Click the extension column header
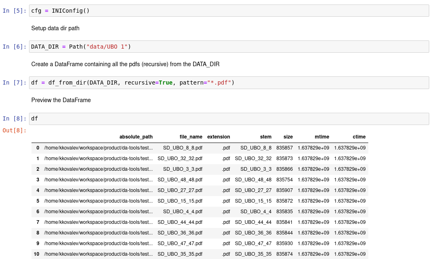This screenshot has height=259, width=437. pos(218,137)
